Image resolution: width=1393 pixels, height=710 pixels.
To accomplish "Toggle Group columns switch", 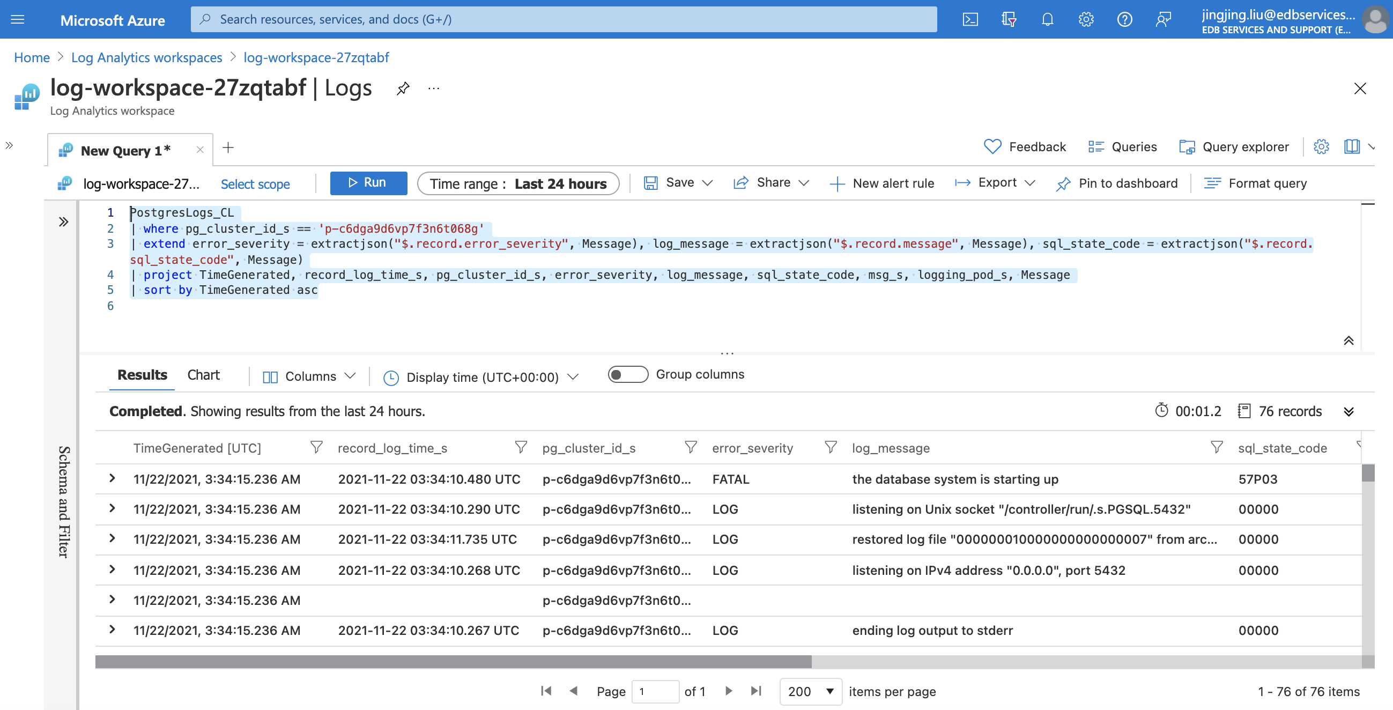I will tap(628, 374).
